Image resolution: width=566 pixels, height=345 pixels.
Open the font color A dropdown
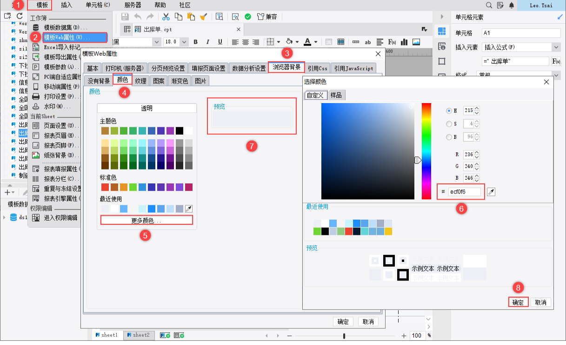click(x=316, y=42)
